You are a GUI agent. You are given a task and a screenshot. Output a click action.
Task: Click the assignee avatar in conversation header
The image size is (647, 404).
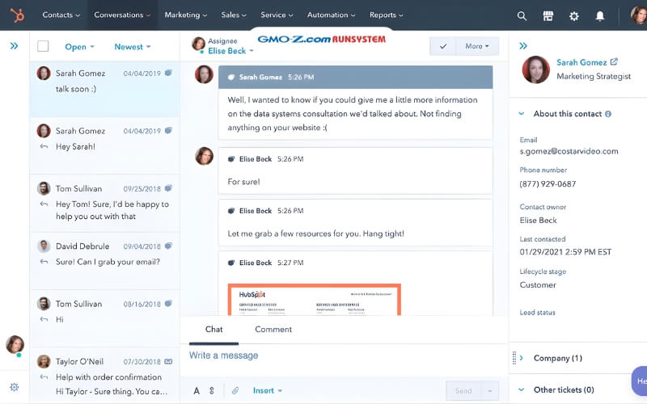198,44
